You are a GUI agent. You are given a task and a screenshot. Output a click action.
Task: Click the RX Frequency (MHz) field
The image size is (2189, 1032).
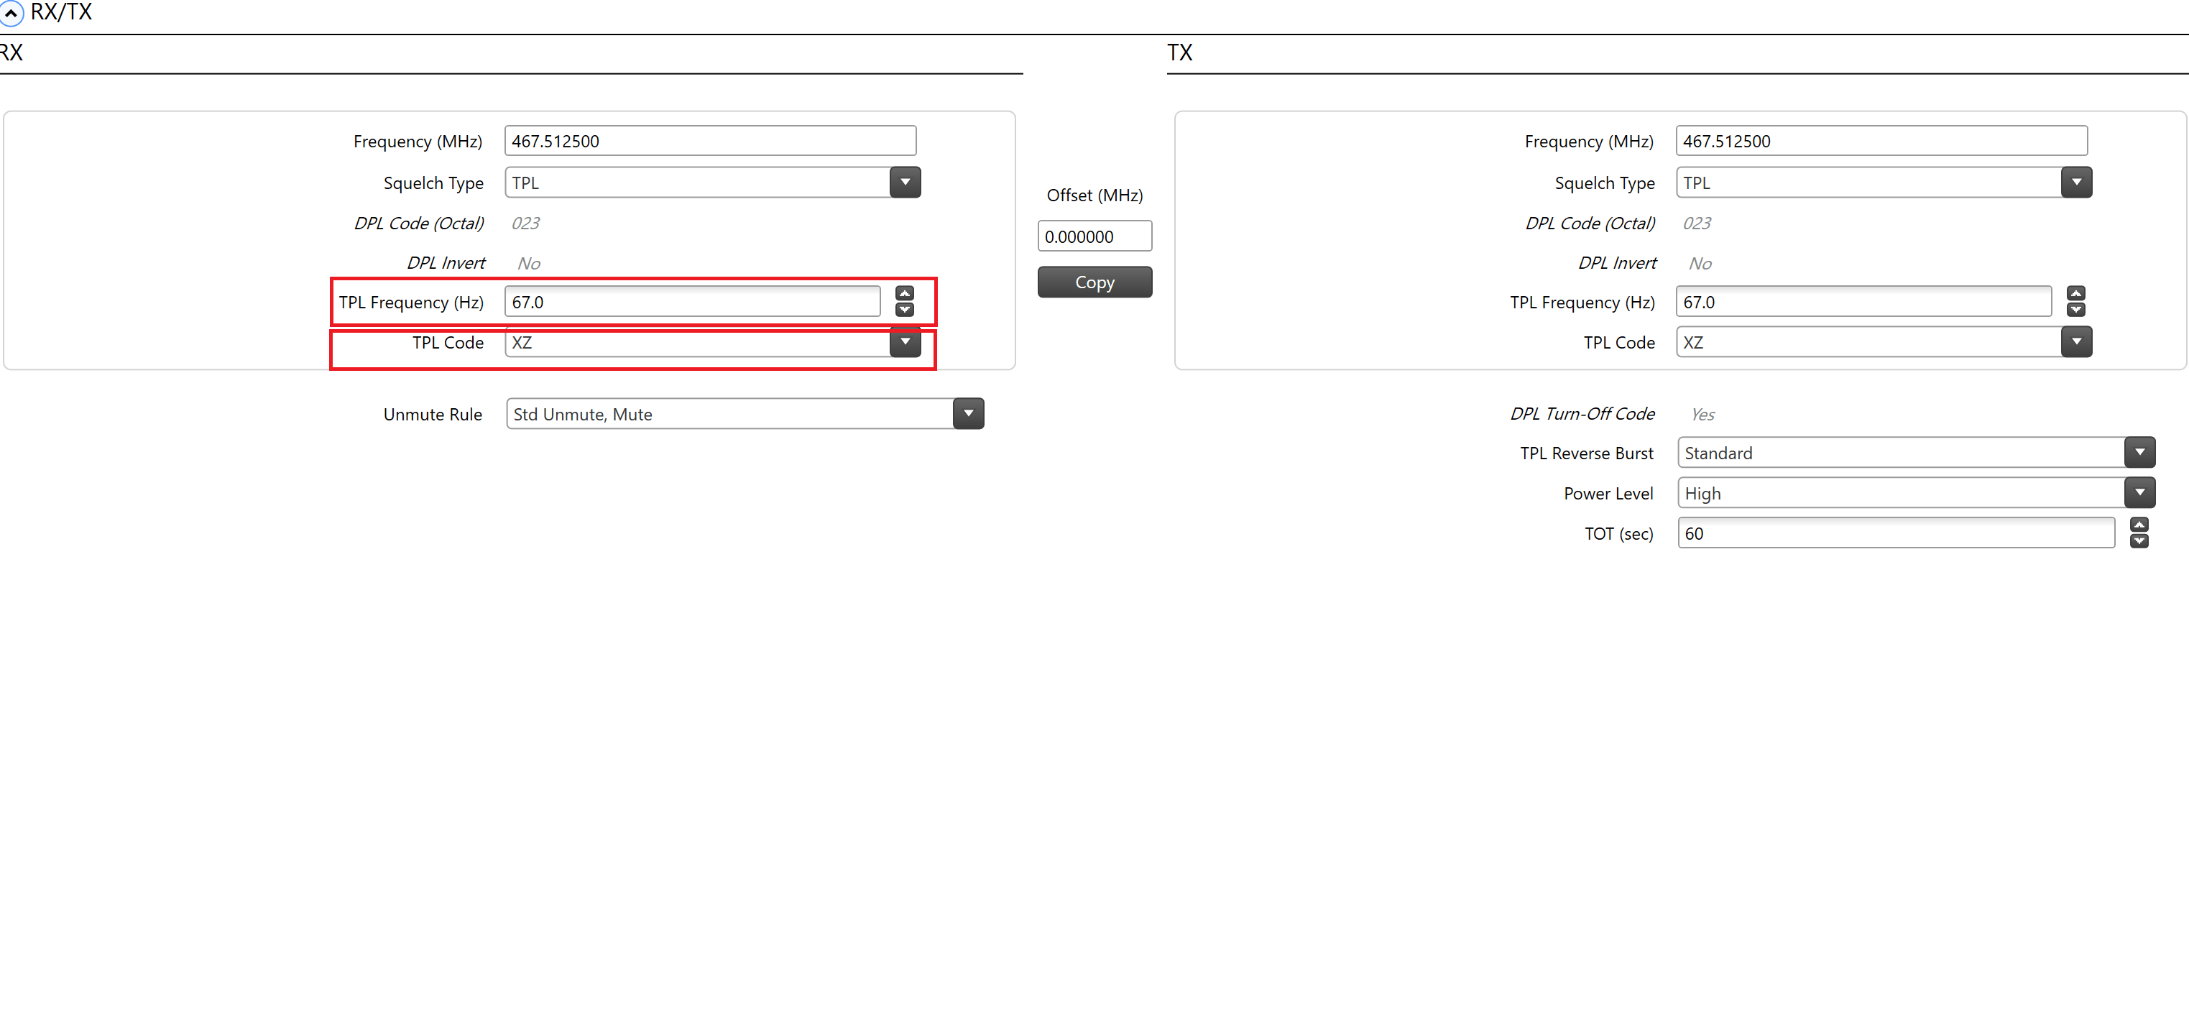click(709, 141)
